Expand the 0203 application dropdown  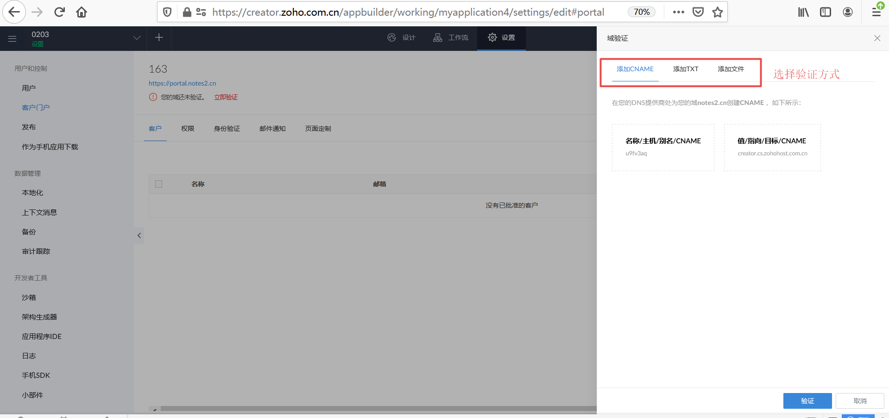click(137, 38)
